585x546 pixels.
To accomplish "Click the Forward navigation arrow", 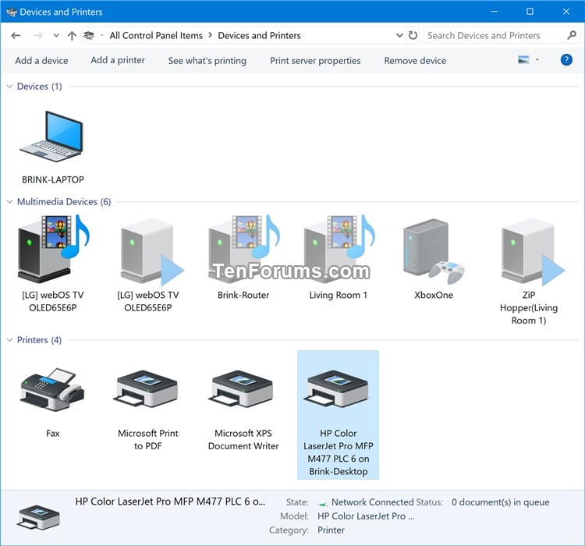I will [x=37, y=36].
